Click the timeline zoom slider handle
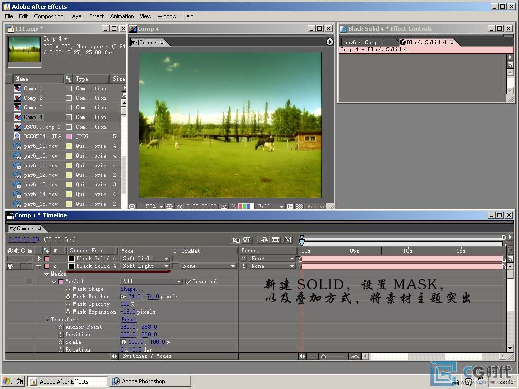The height and width of the screenshot is (389, 519). (x=324, y=356)
